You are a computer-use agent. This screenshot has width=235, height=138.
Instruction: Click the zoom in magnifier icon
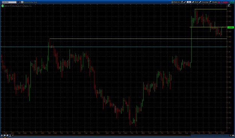point(5,135)
